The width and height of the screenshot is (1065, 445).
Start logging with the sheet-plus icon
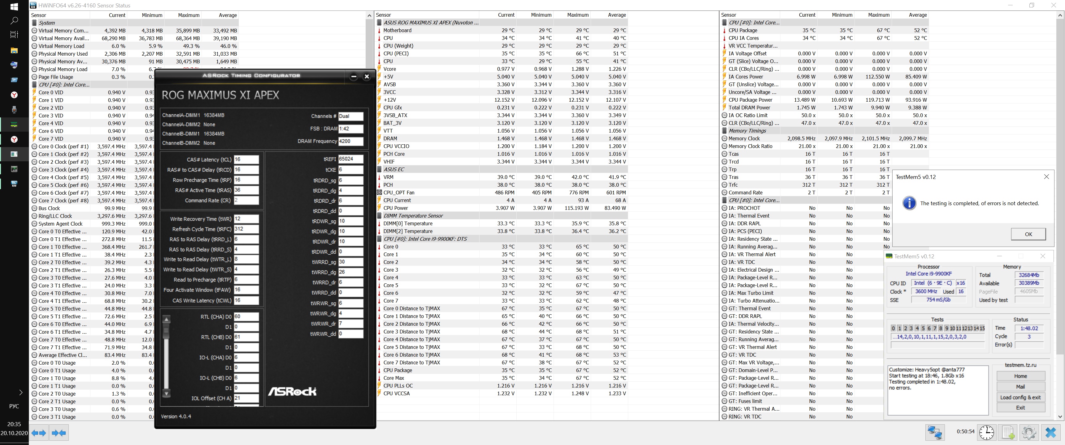(1007, 432)
